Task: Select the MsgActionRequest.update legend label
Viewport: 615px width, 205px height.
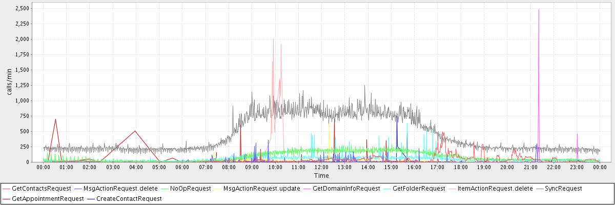Action: click(x=261, y=189)
